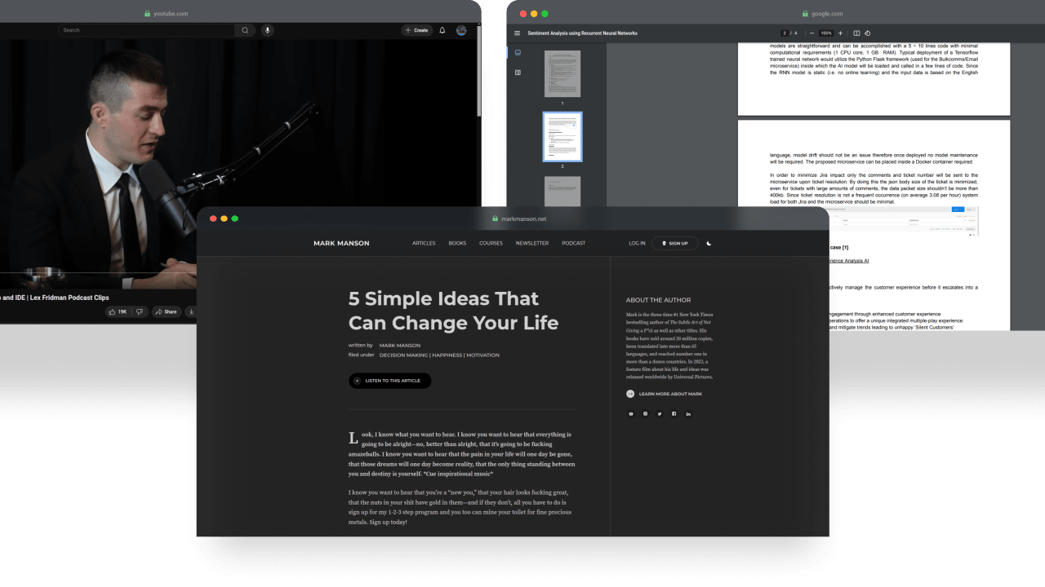This screenshot has height=587, width=1045.
Task: Go to the Podcast nav item
Action: tap(573, 243)
